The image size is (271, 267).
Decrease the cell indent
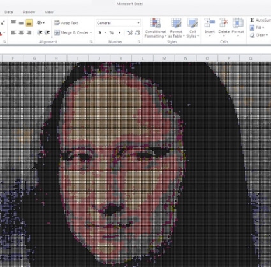click(x=40, y=32)
